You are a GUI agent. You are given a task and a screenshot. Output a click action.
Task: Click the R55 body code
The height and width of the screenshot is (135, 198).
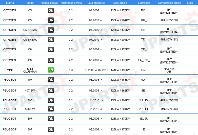(144, 70)
